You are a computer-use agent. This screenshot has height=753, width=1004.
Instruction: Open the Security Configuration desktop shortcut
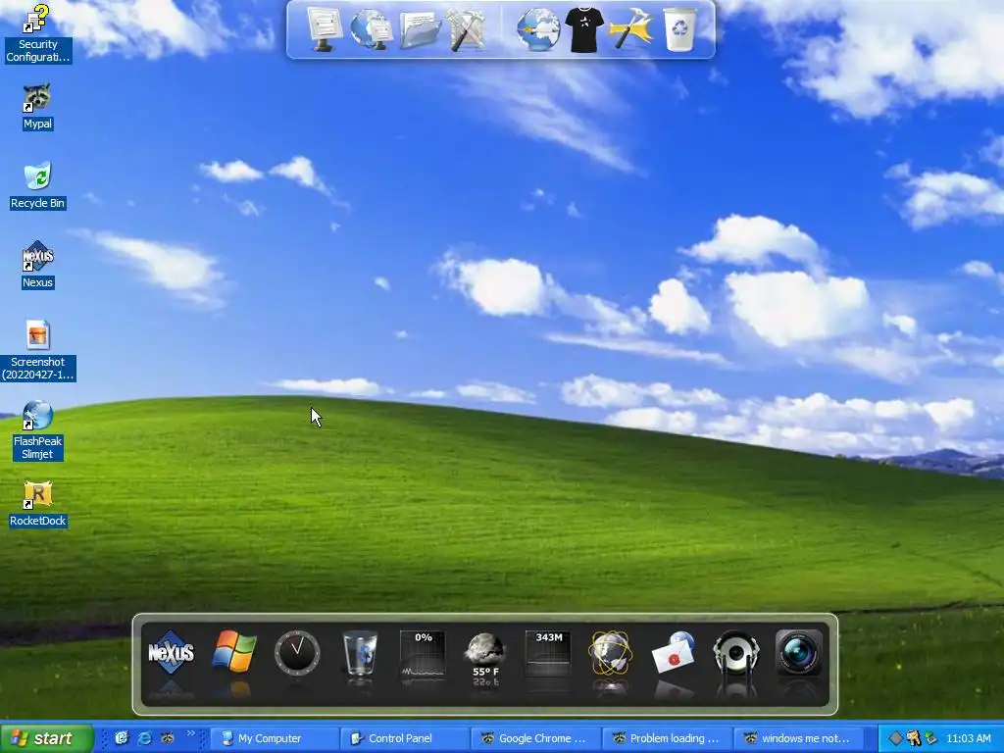pyautogui.click(x=37, y=33)
